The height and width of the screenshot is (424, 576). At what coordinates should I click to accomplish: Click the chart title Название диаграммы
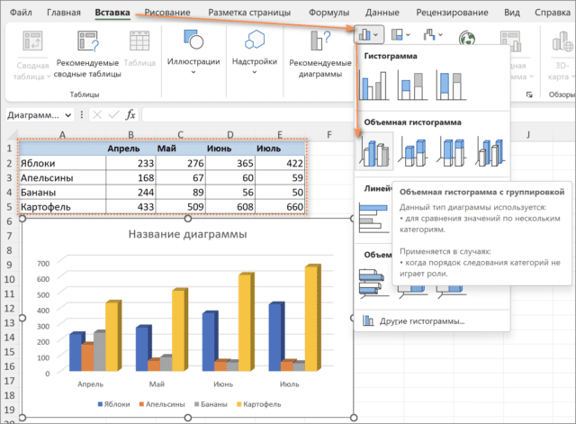(x=187, y=234)
